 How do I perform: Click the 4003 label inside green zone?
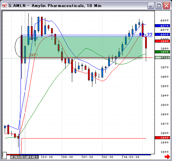[33, 38]
